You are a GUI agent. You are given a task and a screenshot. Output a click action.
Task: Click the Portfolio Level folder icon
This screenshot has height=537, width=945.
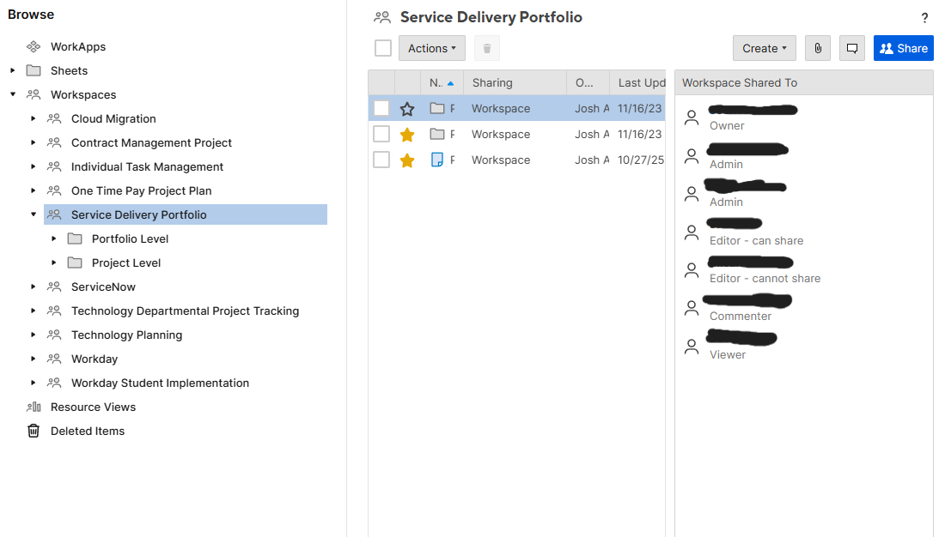pyautogui.click(x=75, y=238)
